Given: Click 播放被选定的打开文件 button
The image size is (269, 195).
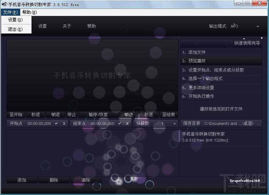Looking at the screenshot, I should pyautogui.click(x=221, y=109).
